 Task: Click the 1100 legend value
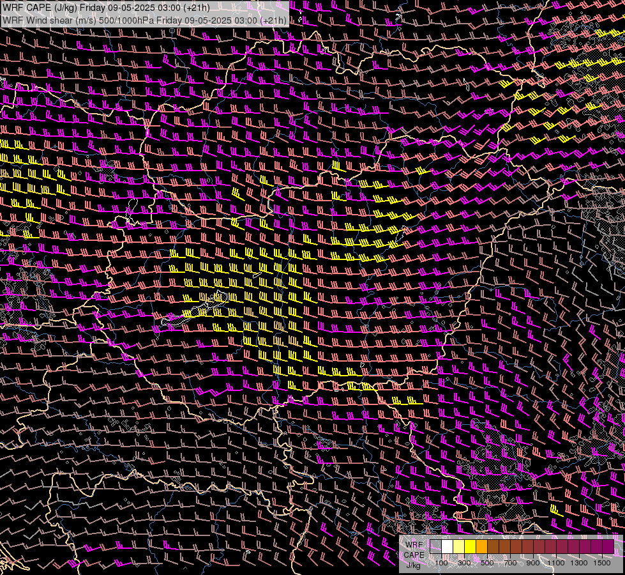click(556, 563)
